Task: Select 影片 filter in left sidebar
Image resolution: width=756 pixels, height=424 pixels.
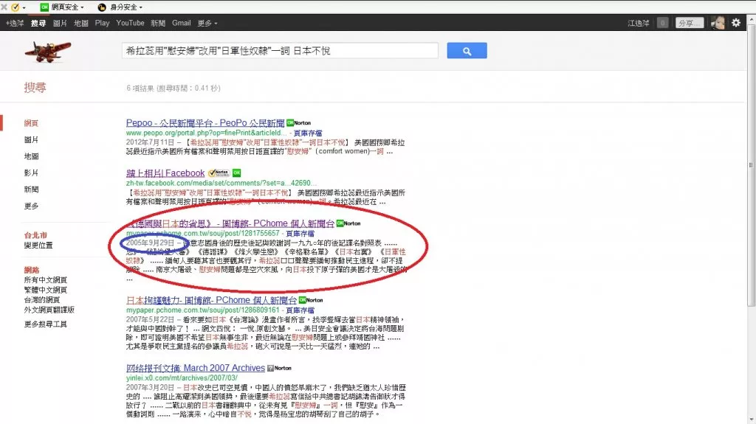Action: [31, 173]
